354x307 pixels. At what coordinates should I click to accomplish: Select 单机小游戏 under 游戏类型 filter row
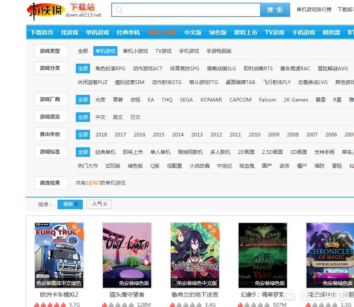point(135,51)
